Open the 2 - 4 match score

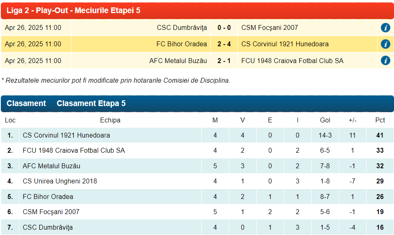(224, 44)
